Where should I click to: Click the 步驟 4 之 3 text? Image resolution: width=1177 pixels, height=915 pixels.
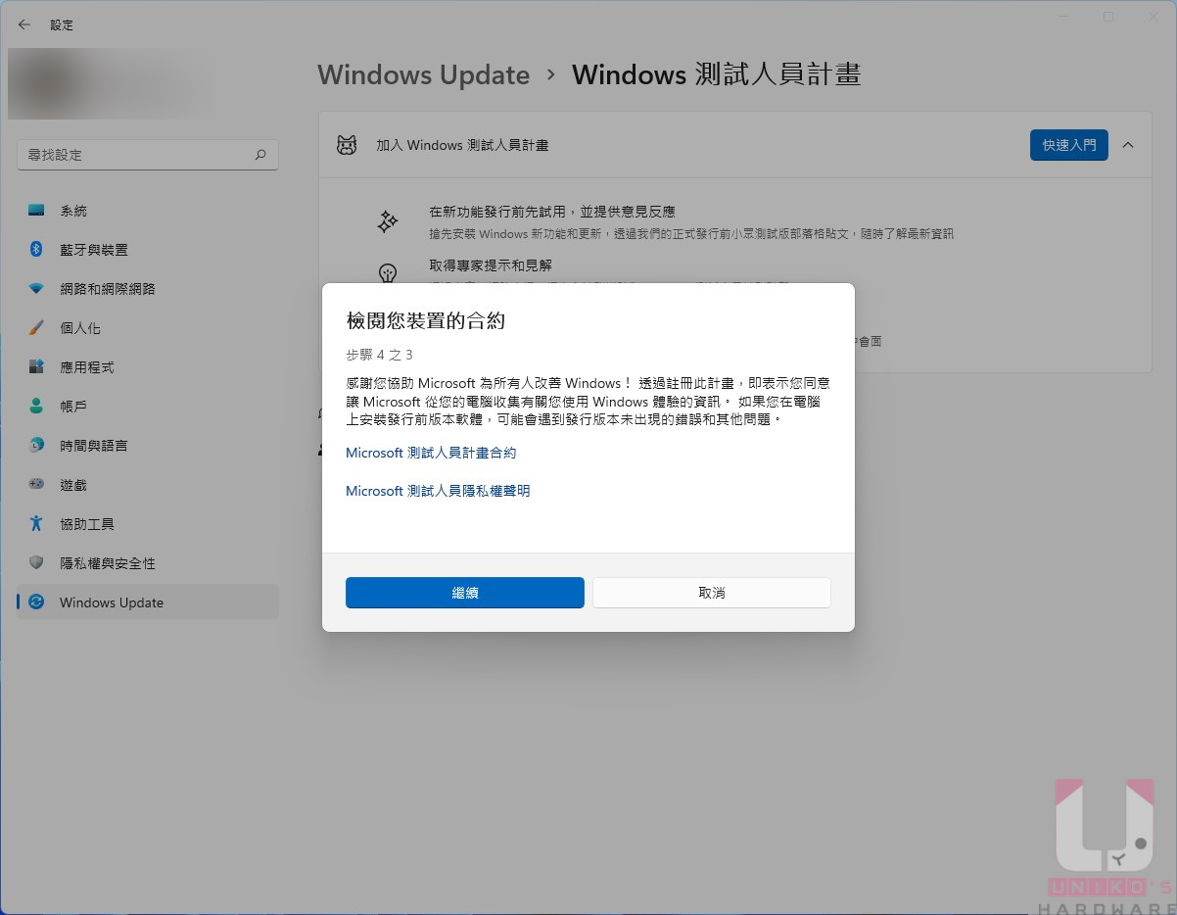coord(379,355)
